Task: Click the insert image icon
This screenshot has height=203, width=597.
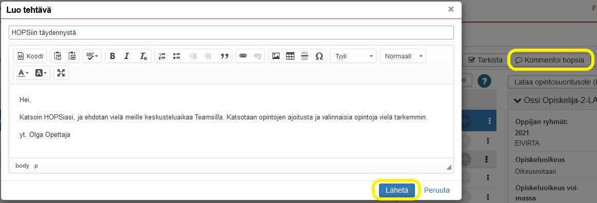Action: (276, 56)
